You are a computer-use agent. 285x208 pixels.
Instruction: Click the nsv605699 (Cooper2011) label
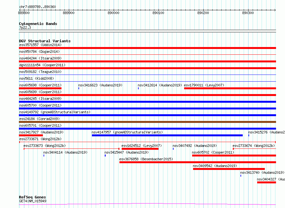(x=40, y=92)
